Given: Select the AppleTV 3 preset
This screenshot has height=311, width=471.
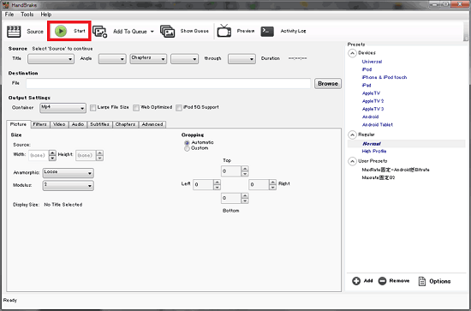Looking at the screenshot, I should click(x=373, y=109).
